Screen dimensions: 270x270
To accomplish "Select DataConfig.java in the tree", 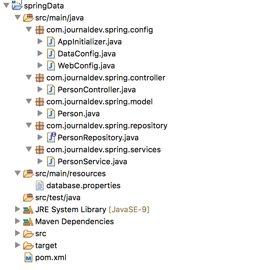I will click(x=86, y=54).
